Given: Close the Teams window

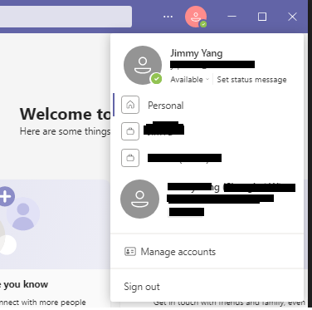Looking at the screenshot, I should point(292,17).
